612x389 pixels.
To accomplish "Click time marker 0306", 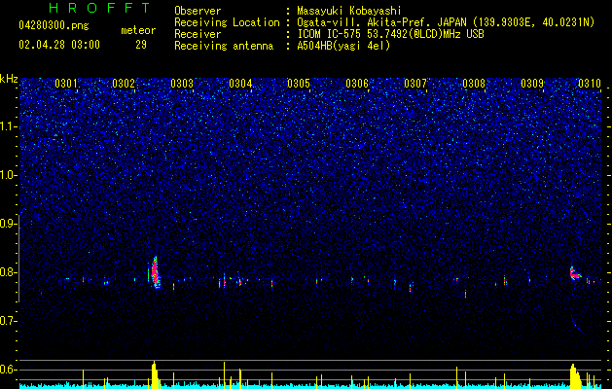I will pos(357,84).
